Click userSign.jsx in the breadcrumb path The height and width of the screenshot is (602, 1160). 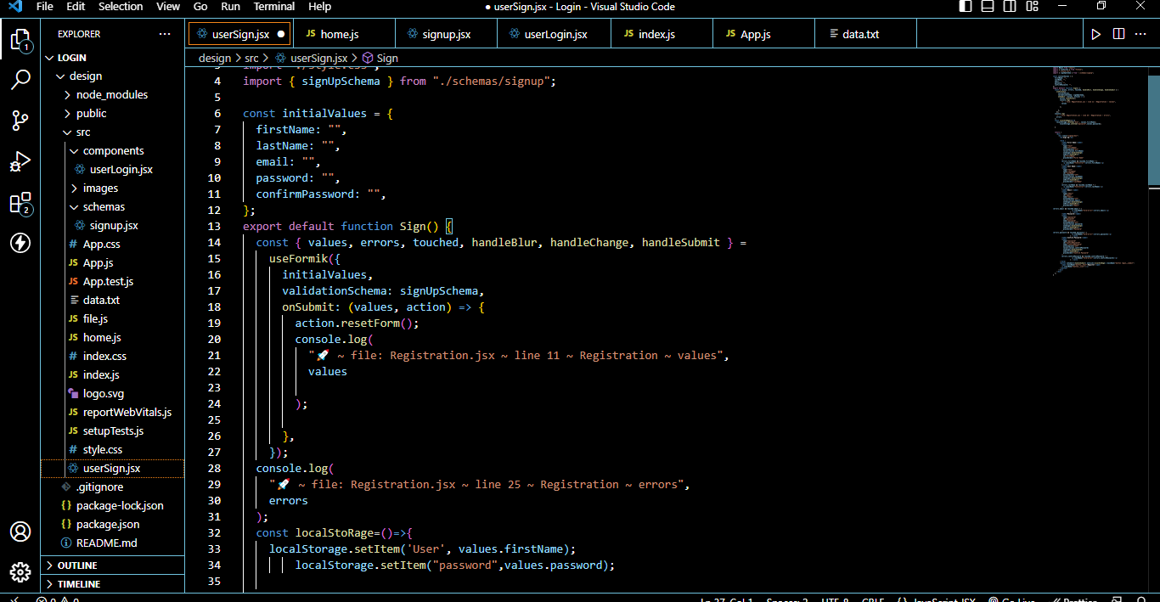[x=319, y=58]
